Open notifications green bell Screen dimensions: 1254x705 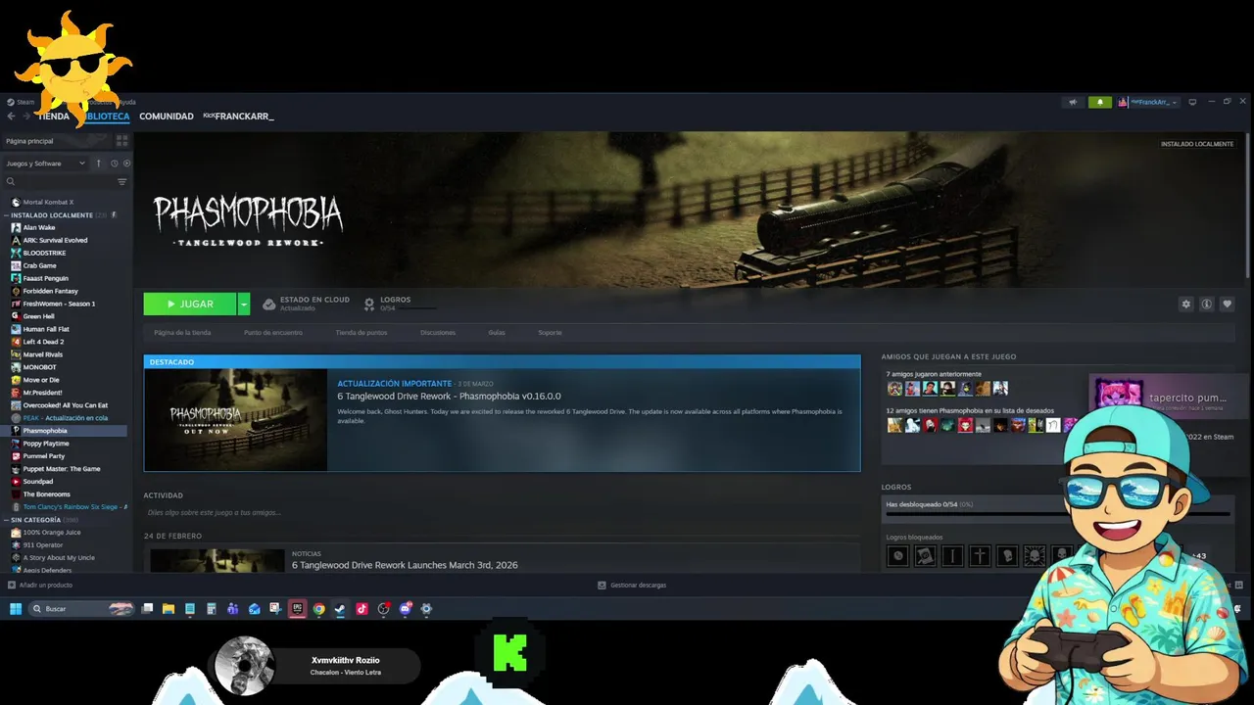point(1099,102)
